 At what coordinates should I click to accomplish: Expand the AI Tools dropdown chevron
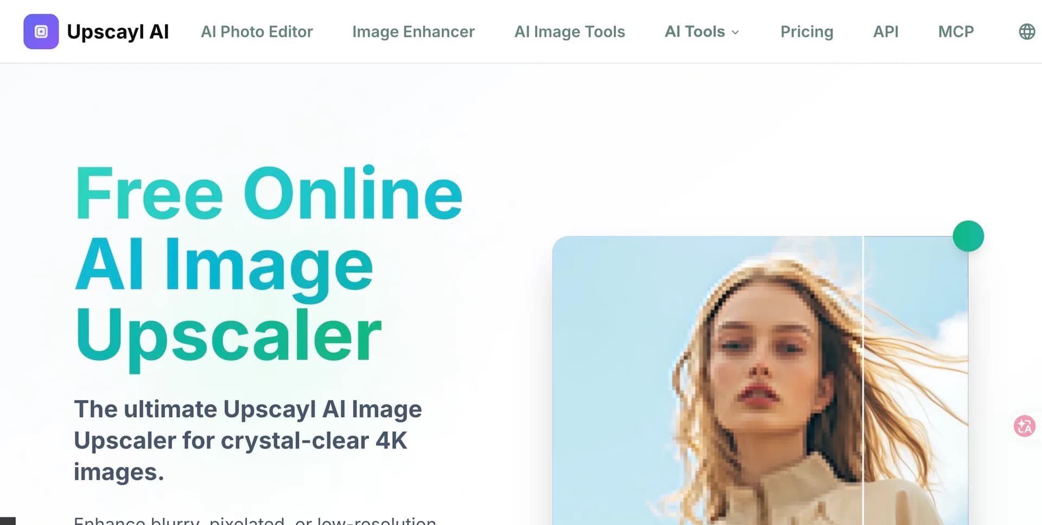(x=735, y=33)
